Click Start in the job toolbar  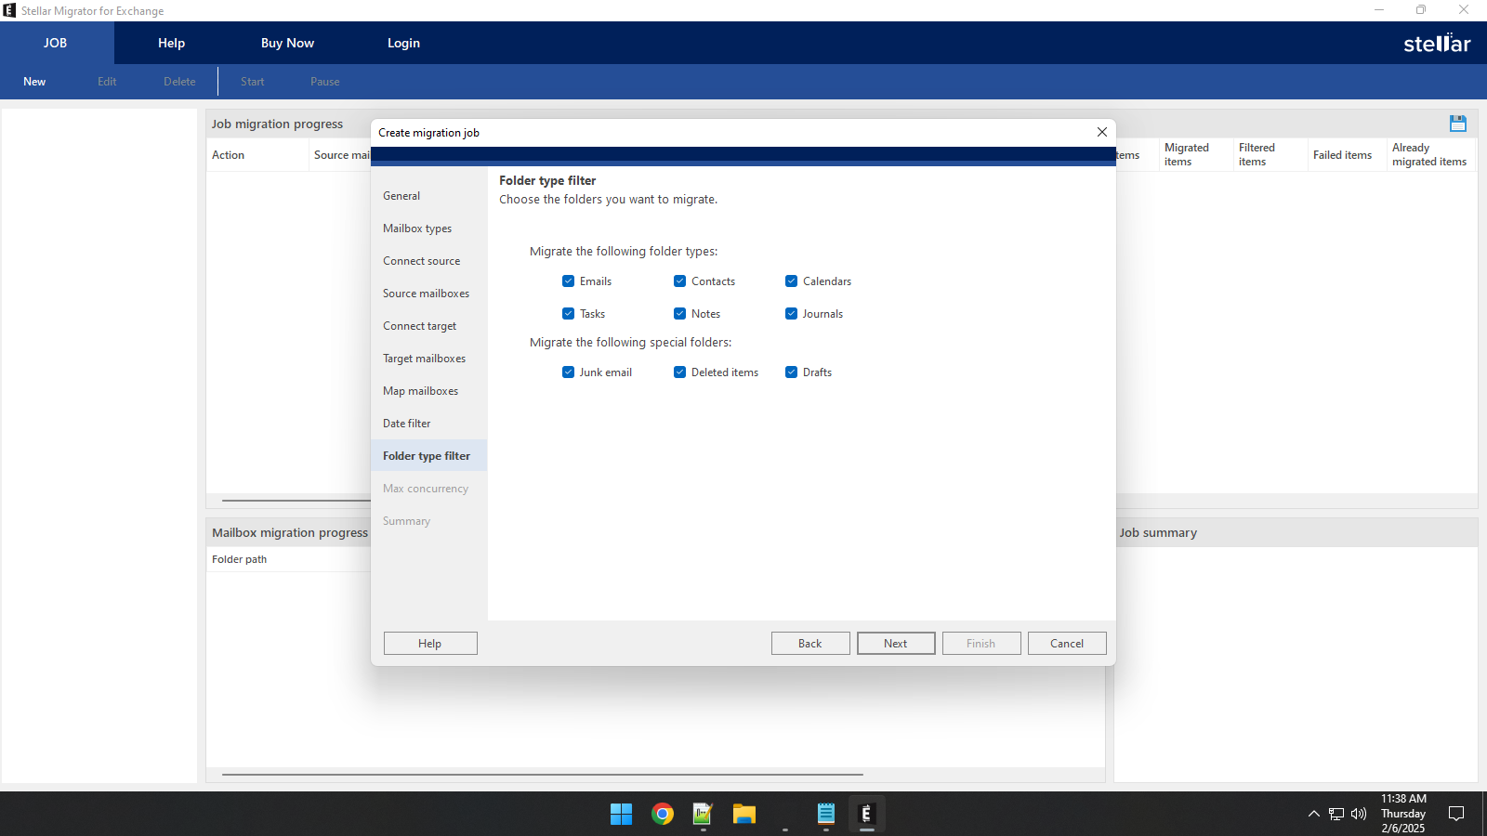[x=252, y=82]
